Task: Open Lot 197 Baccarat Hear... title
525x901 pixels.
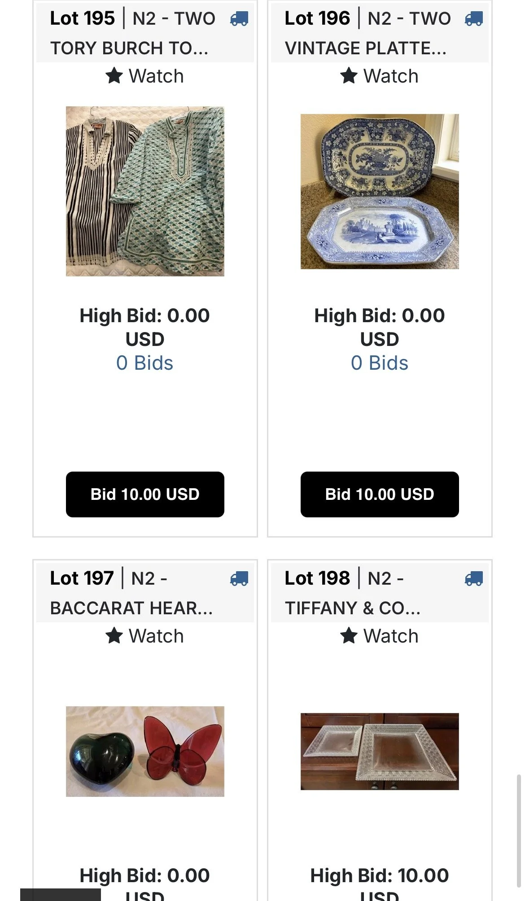Action: 131,608
